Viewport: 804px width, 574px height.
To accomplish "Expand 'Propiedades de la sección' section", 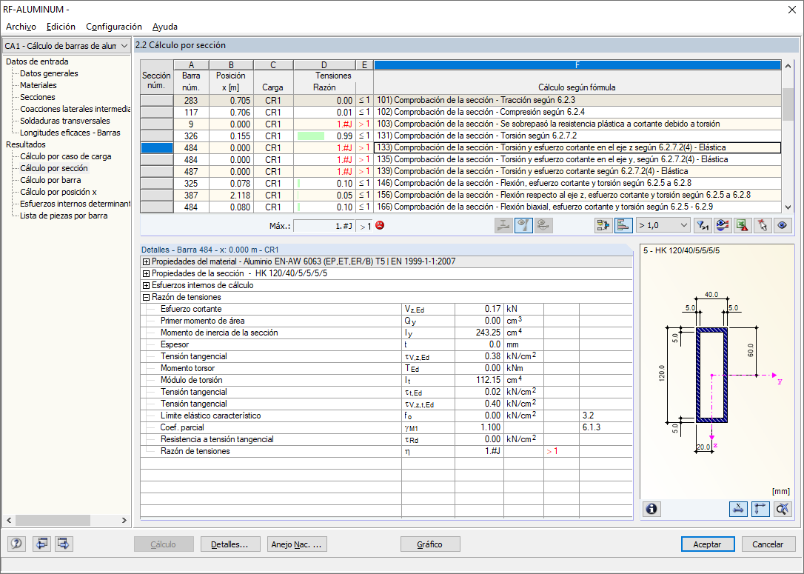I will [146, 273].
